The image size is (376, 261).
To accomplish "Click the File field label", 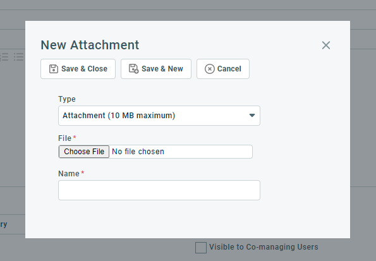I will [x=64, y=138].
